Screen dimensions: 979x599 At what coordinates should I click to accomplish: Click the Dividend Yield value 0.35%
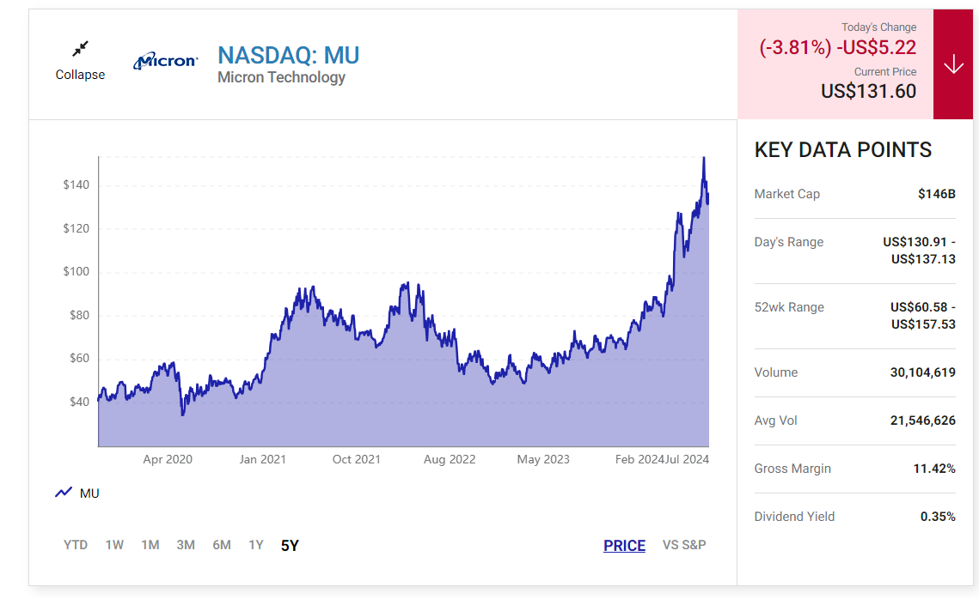tap(938, 516)
